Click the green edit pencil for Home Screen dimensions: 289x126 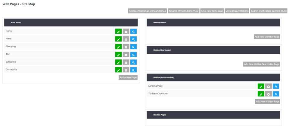pyautogui.click(x=119, y=31)
